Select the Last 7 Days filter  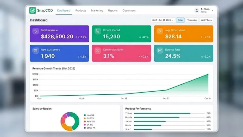coord(206,20)
